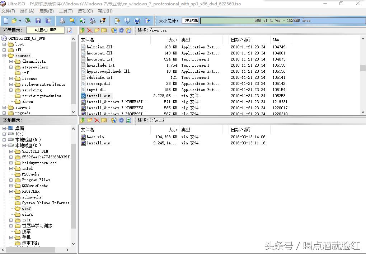This screenshot has height=254, width=366.
Task: View image properties via the info icon
Action: click(x=127, y=21)
